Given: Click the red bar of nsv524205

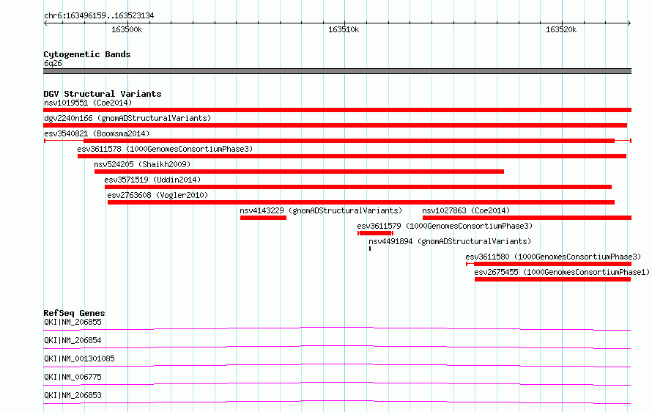Looking at the screenshot, I should coord(299,172).
